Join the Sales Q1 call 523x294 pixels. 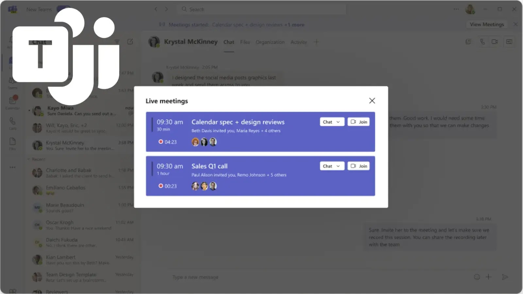(358, 166)
